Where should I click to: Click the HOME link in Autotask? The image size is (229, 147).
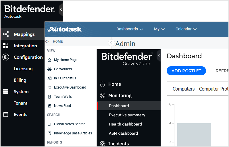(x=58, y=42)
